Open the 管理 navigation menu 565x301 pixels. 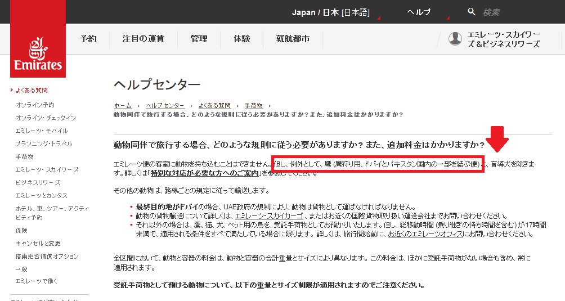(199, 38)
